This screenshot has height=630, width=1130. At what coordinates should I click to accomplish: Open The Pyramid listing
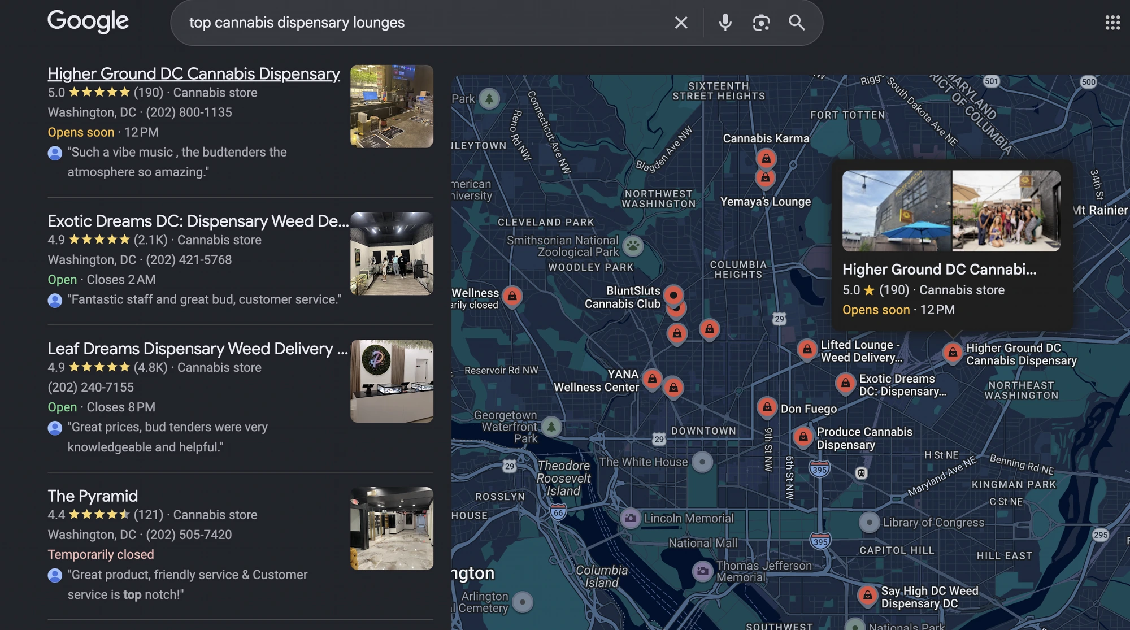coord(93,496)
